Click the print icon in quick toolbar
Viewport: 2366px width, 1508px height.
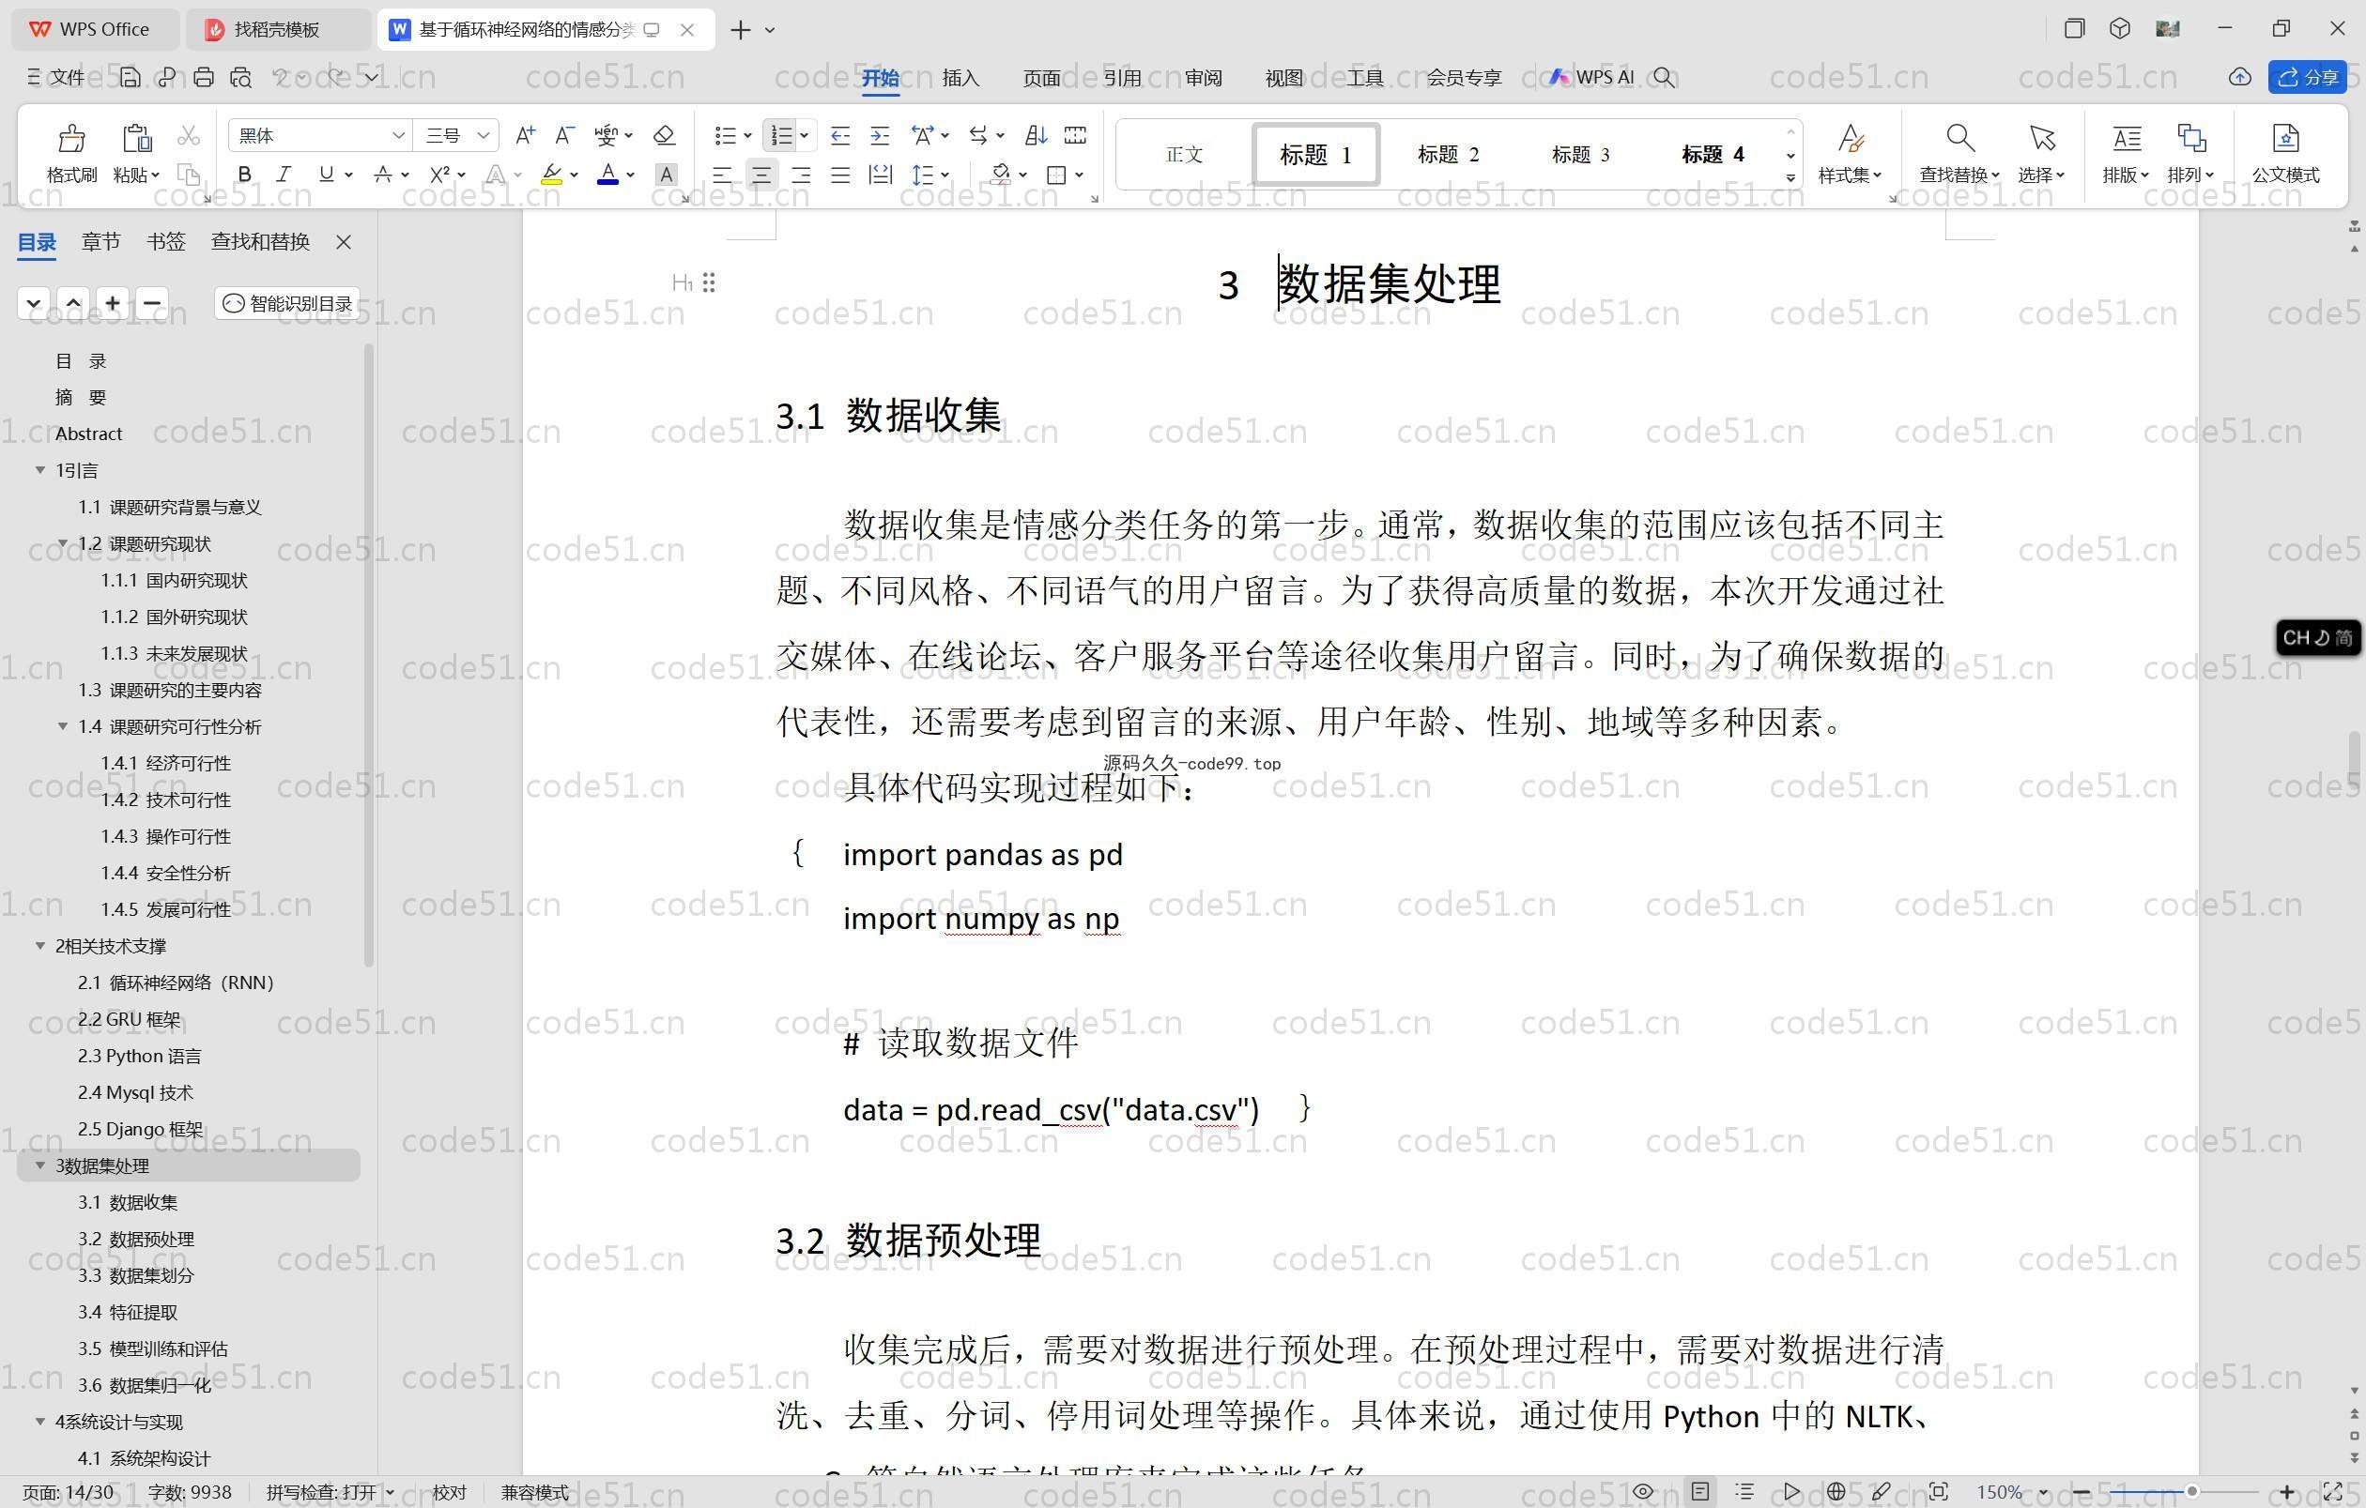(204, 77)
